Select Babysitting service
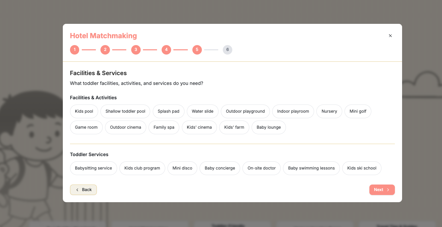 [x=94, y=168]
